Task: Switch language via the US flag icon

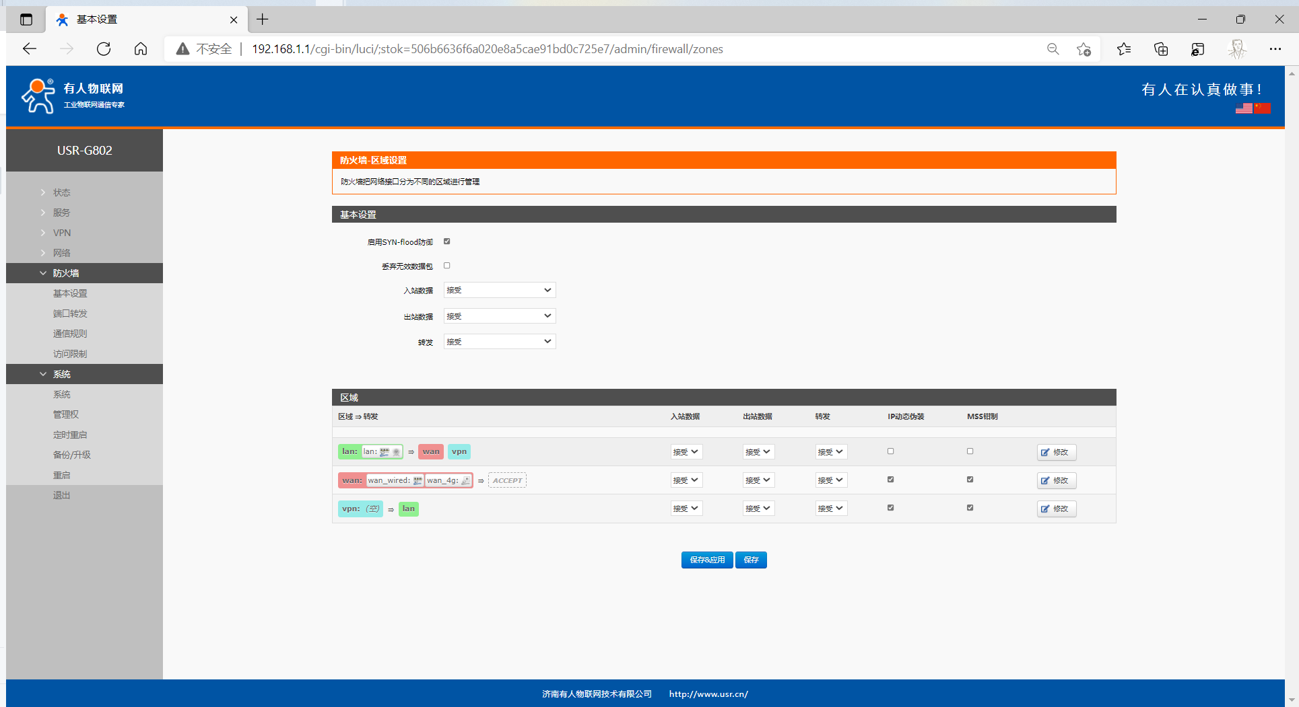Action: pyautogui.click(x=1243, y=108)
